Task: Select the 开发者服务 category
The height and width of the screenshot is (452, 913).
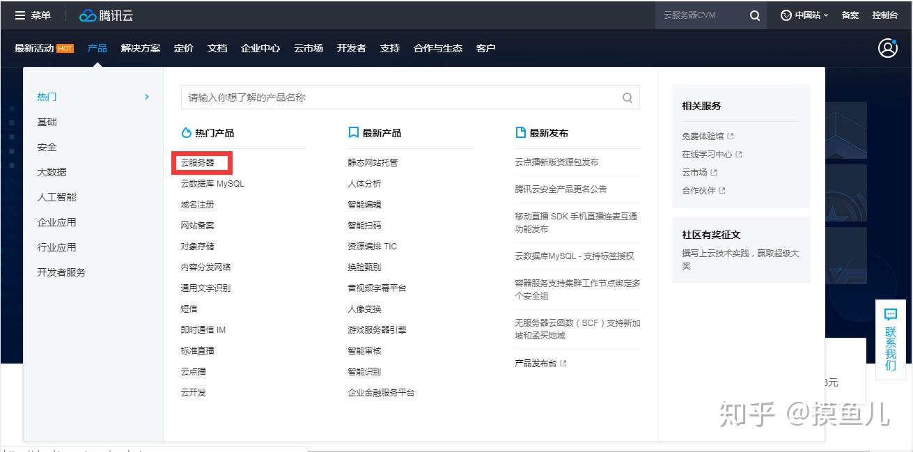Action: pos(62,272)
